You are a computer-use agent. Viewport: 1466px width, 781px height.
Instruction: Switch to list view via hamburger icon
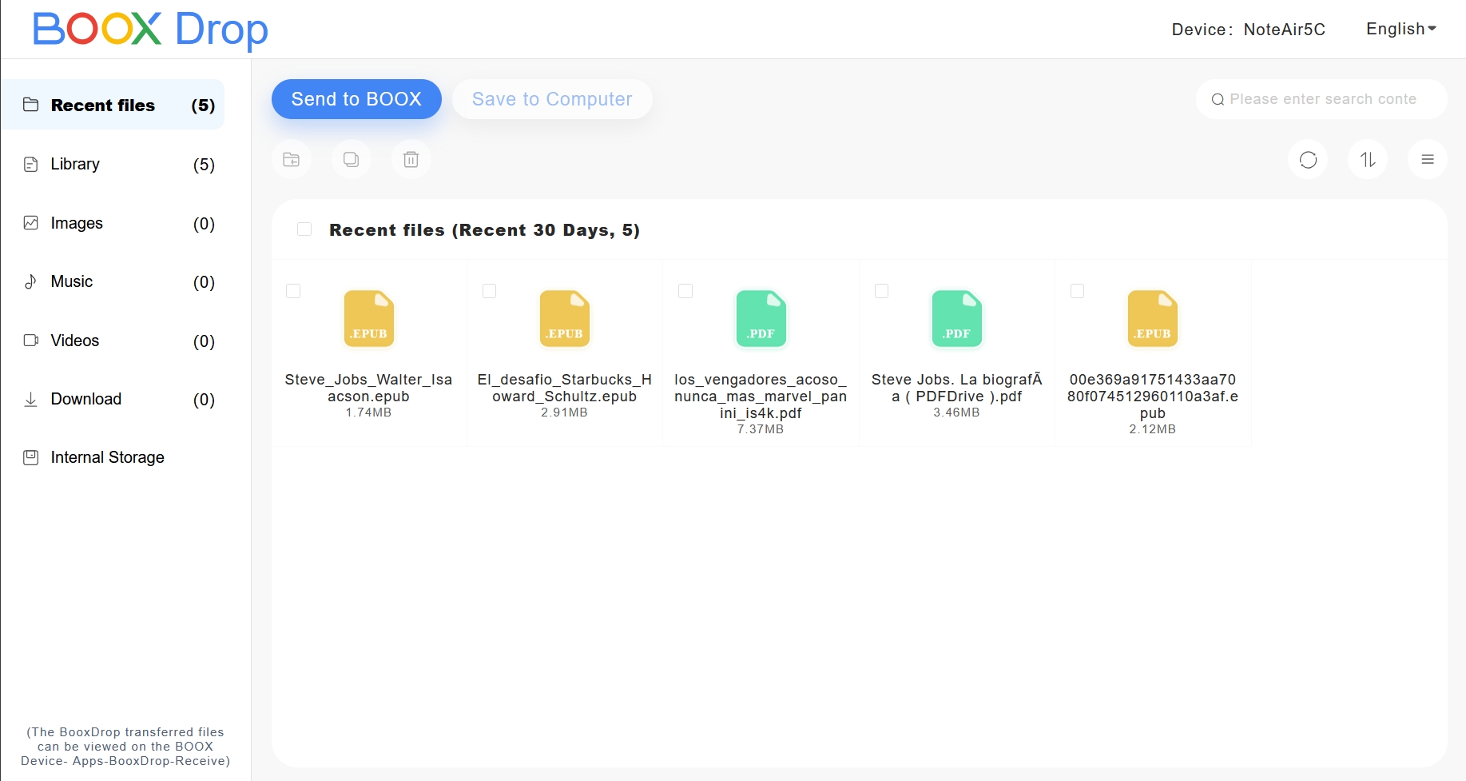pyautogui.click(x=1428, y=160)
